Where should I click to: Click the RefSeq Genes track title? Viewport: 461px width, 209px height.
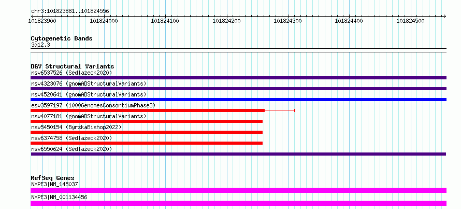point(52,178)
